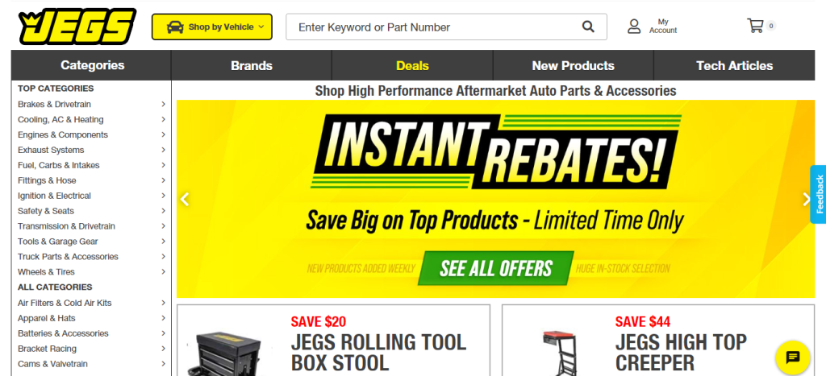
Task: Show the previous banner slide arrow
Action: pyautogui.click(x=185, y=200)
